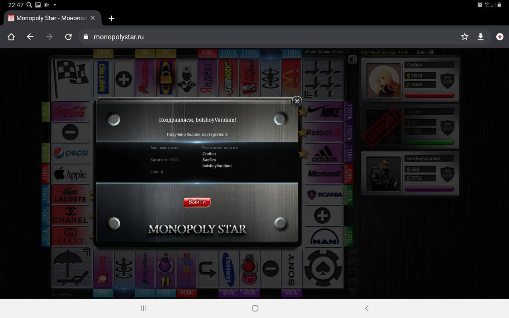Select the Nike board cell
Viewport: 509px width, 318px height.
click(324, 112)
